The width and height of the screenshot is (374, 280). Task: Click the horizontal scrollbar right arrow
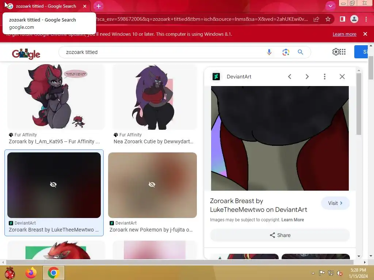[365, 262]
